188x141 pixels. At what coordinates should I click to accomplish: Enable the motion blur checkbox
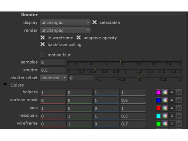click(x=42, y=55)
